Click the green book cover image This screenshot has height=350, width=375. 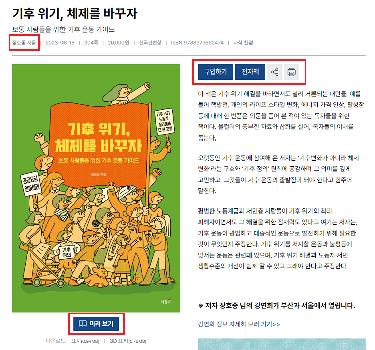[x=96, y=188]
